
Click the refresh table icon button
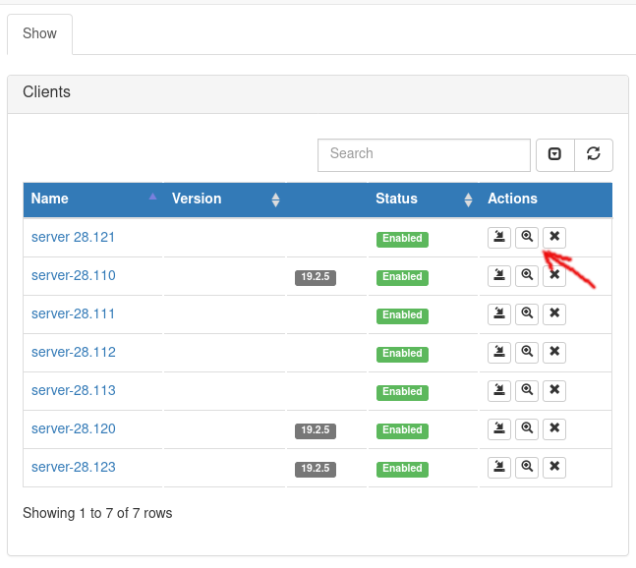594,154
